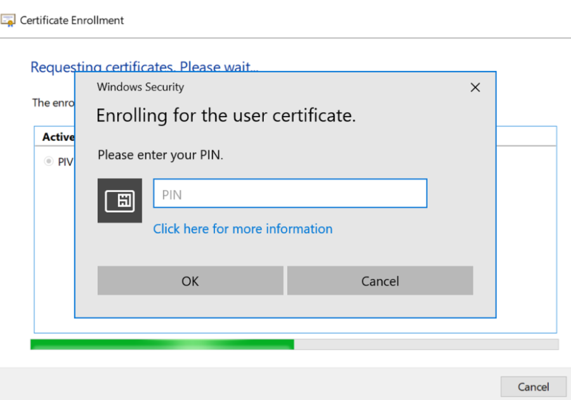This screenshot has height=400, width=571.
Task: Click the 'Please enter your PIN' label
Action: click(x=160, y=155)
